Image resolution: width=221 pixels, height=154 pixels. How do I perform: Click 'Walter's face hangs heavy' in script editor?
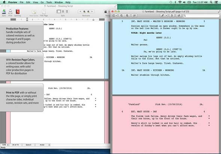coord(50,51)
